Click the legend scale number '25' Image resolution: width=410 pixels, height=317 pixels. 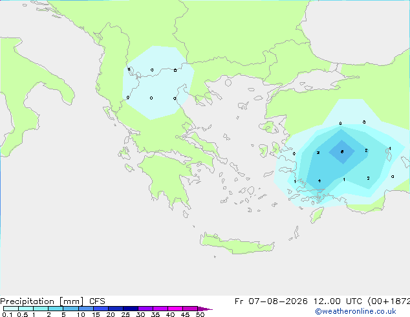click(125, 314)
